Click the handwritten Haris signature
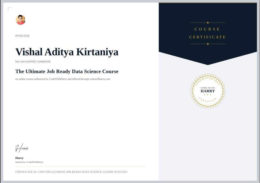 22,148
